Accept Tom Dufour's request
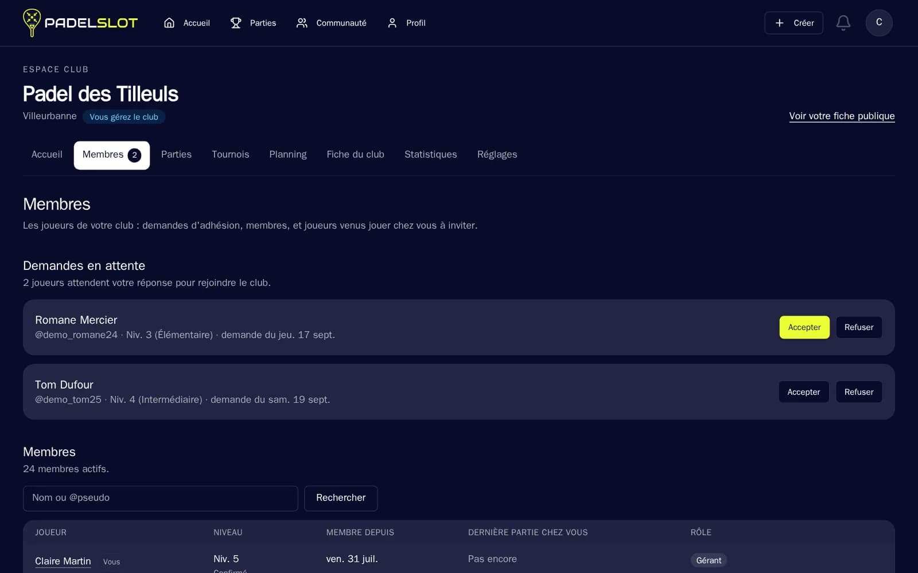This screenshot has width=918, height=573. click(803, 392)
